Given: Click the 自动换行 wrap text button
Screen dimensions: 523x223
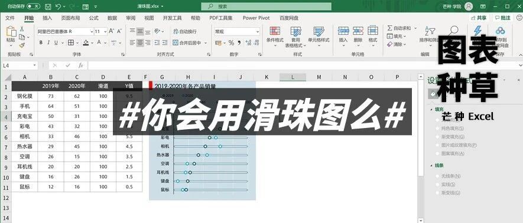Looking at the screenshot, I should coord(185,32).
